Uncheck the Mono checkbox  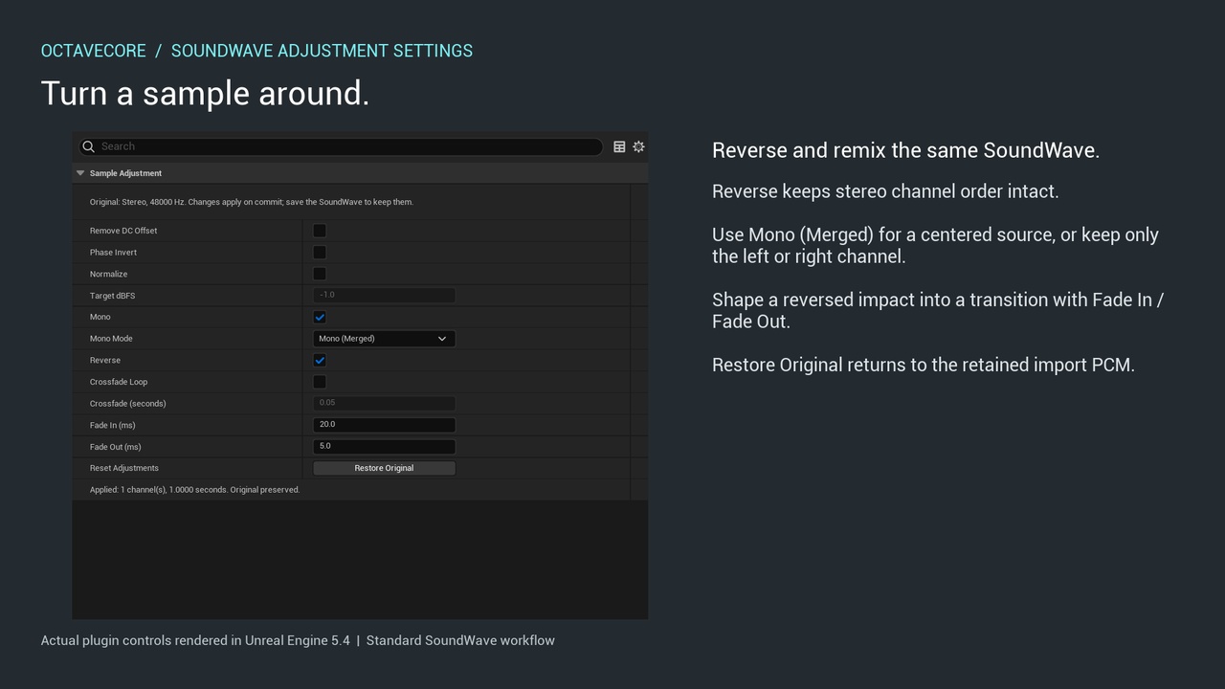[x=320, y=317]
